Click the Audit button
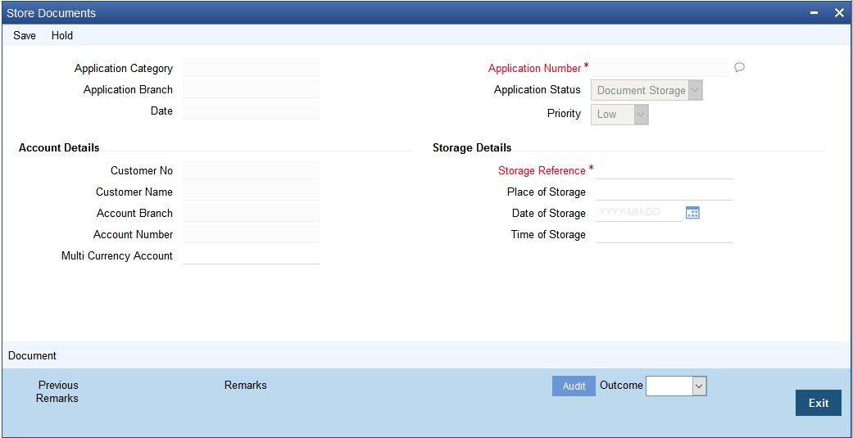 click(x=574, y=386)
